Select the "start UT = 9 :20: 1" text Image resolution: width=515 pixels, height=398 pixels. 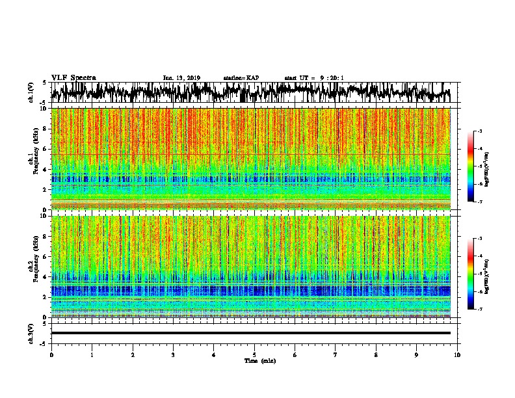click(314, 78)
